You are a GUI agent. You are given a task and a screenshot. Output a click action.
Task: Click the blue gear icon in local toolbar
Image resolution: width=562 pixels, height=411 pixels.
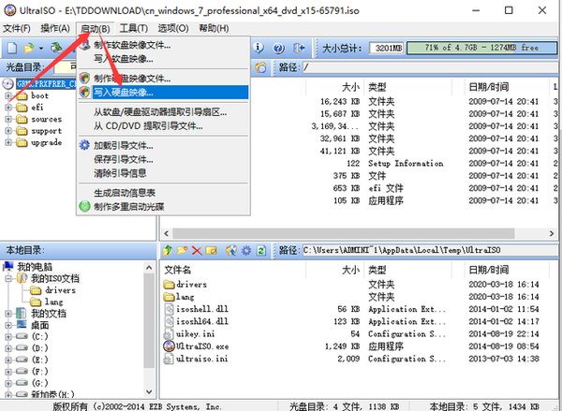245,250
